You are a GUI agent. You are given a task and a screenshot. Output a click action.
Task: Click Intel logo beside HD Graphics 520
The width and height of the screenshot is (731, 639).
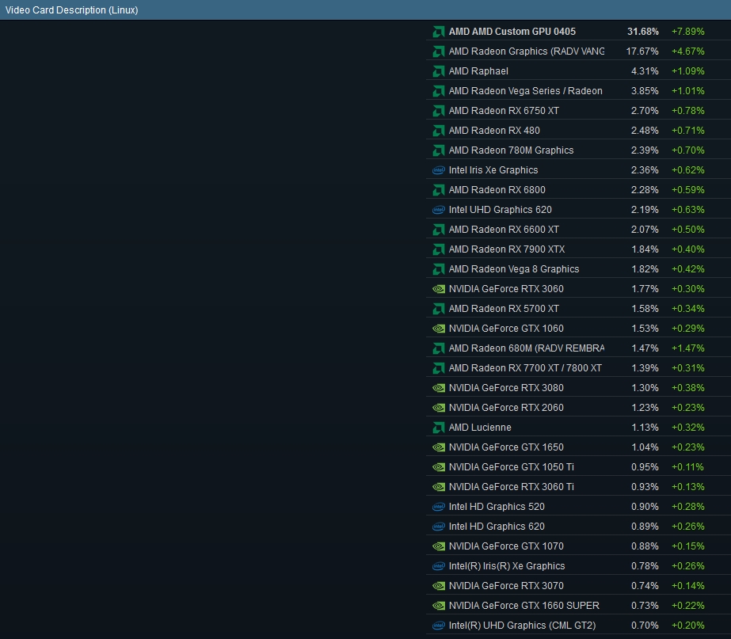438,507
